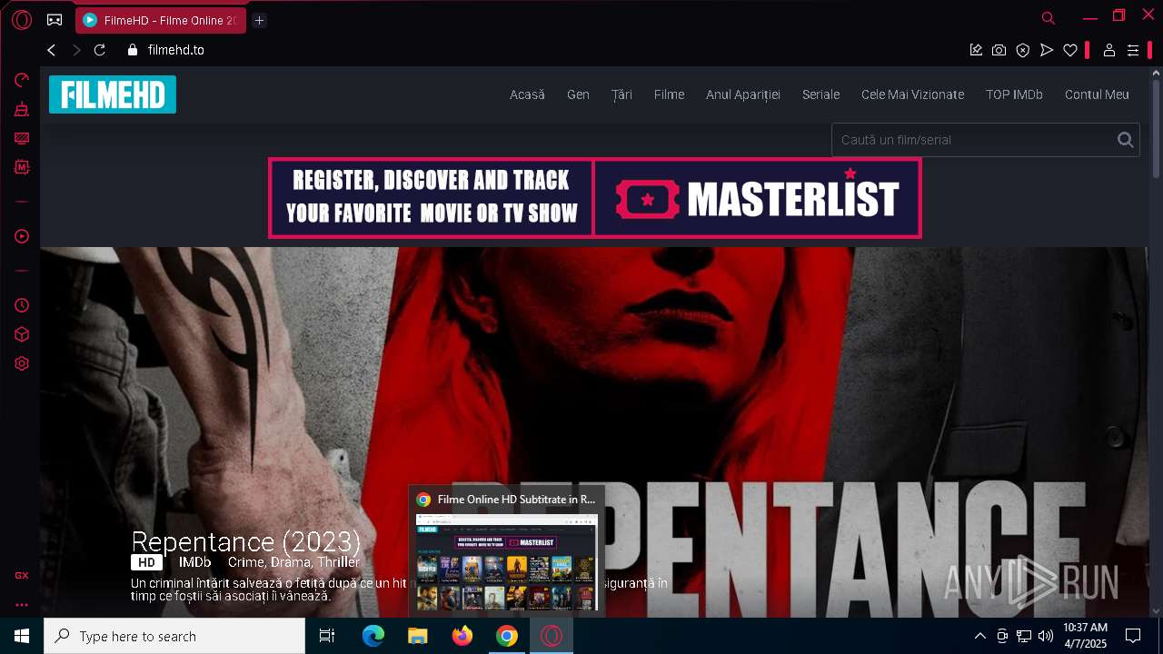The image size is (1163, 654).
Task: Click the address bar URL filmehd.to
Action: tap(176, 50)
